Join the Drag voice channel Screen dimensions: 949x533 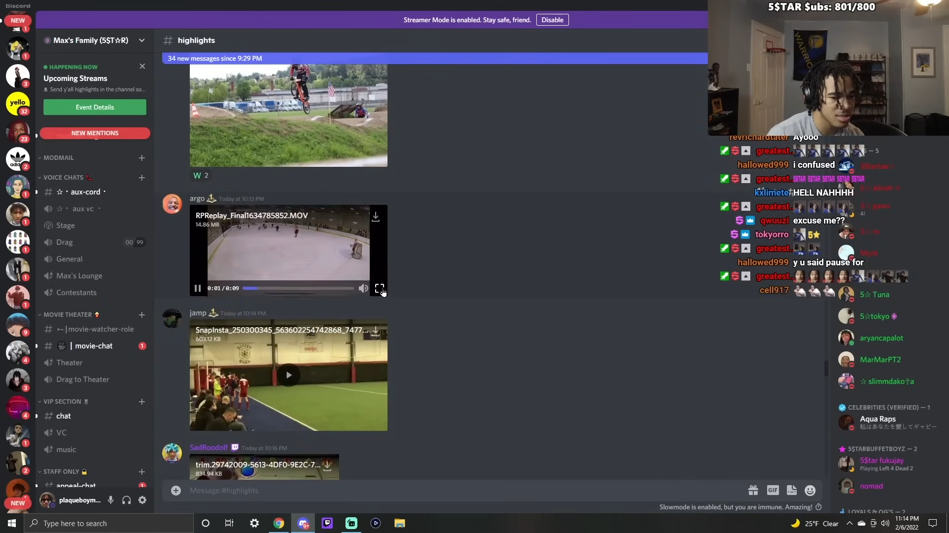95,242
